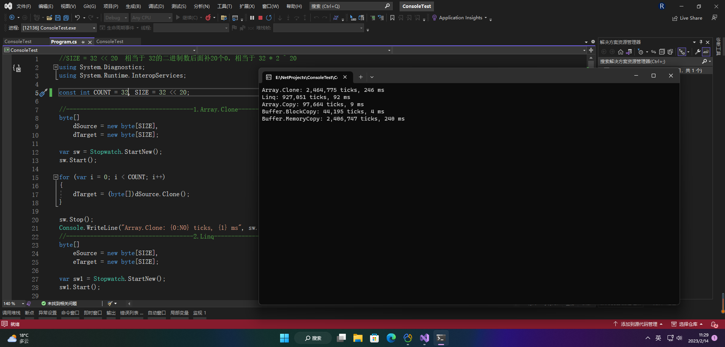The height and width of the screenshot is (347, 725).
Task: Click the editor horizontal scroll left arrow
Action: [129, 304]
